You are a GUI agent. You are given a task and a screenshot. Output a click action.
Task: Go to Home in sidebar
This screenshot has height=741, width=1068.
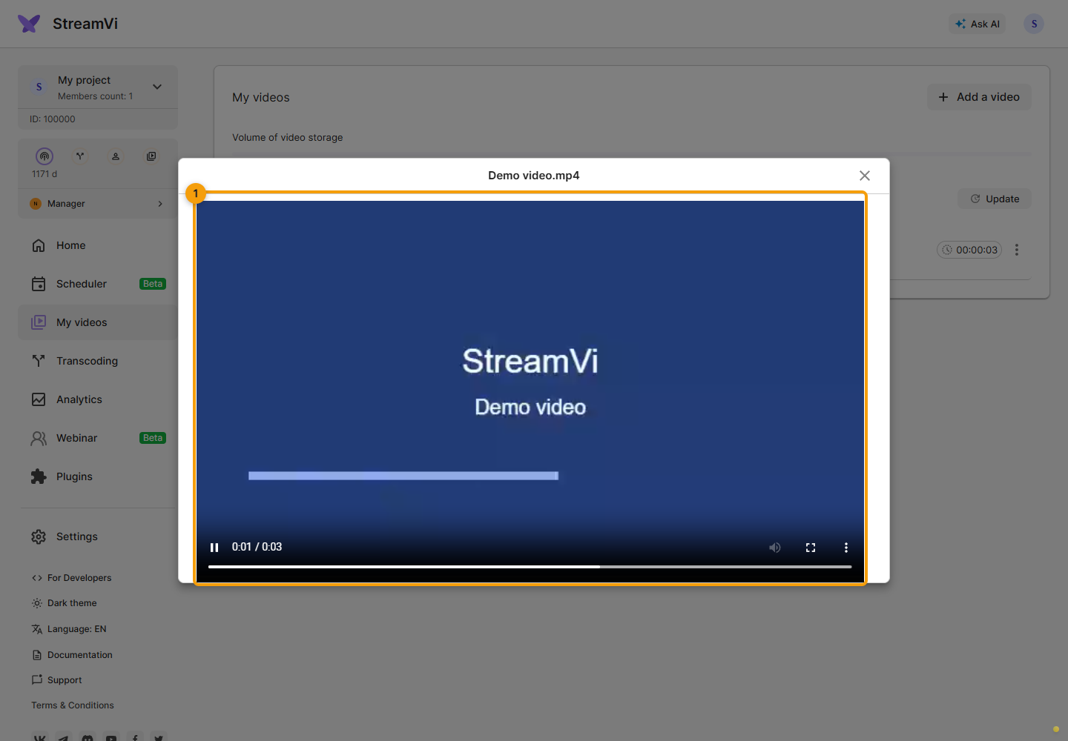pos(98,245)
